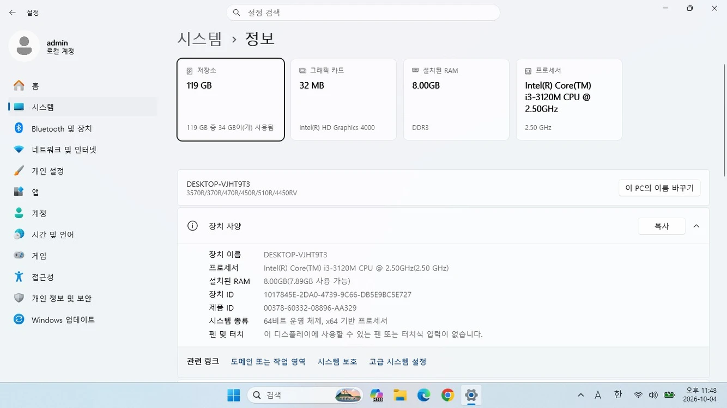This screenshot has width=727, height=408.
Task: Select the 장치 ID value text
Action: coord(337,295)
